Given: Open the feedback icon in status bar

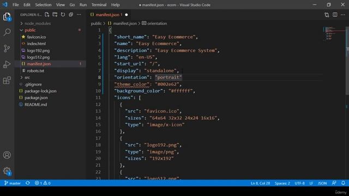Looking at the screenshot, I should coord(334,183).
